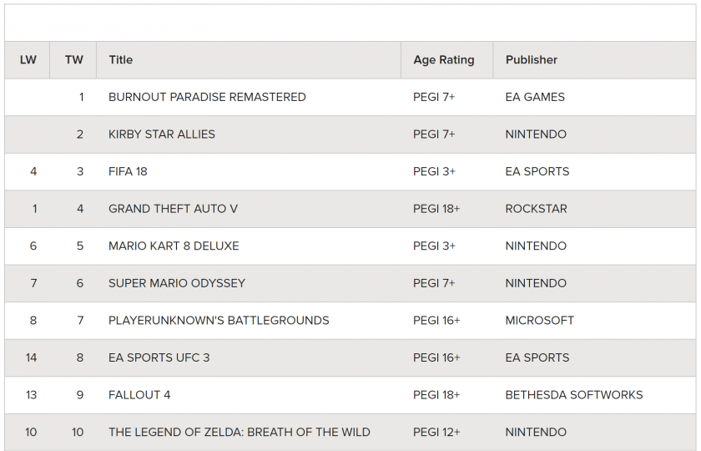Select the Grand Theft Auto V row
Image resolution: width=701 pixels, height=451 pixels.
click(x=173, y=209)
